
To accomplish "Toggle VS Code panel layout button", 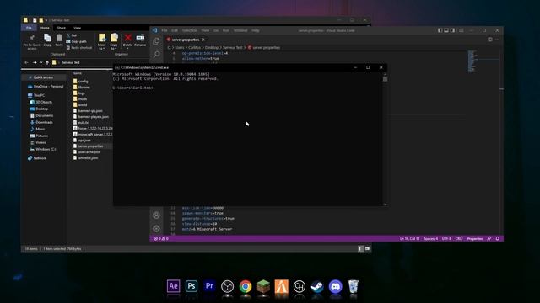I will click(446, 30).
